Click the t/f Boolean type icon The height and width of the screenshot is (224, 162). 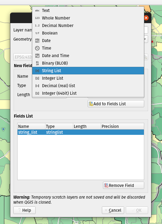click(37, 33)
